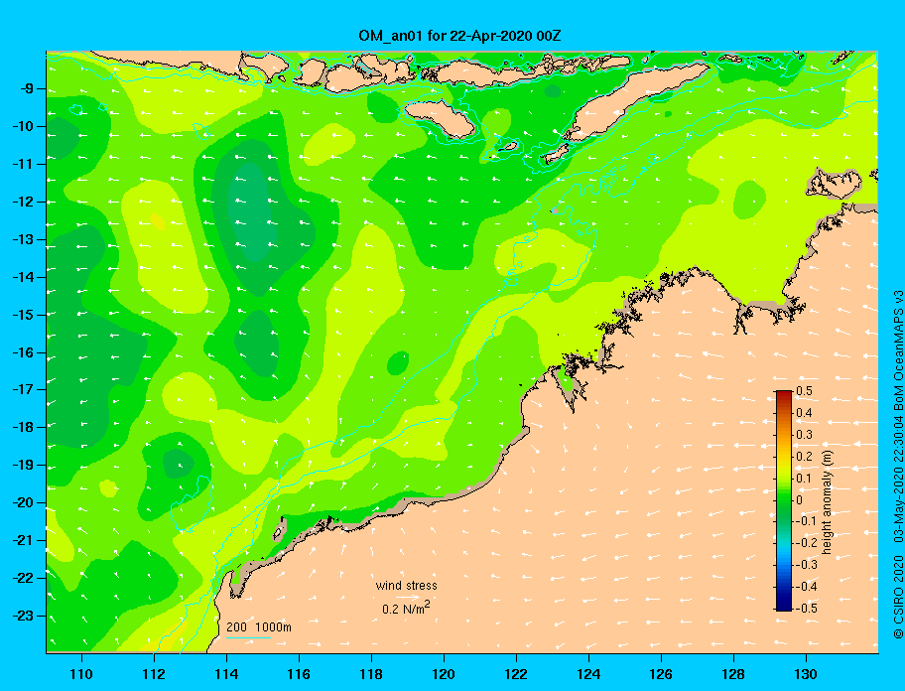Screen dimensions: 905x691
Task: Click the teal low anomaly core near 114.5E 12S
Action: (250, 210)
